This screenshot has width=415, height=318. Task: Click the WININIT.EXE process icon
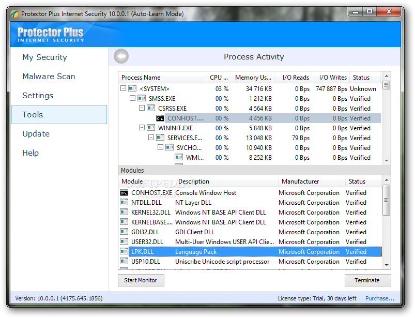click(151, 128)
